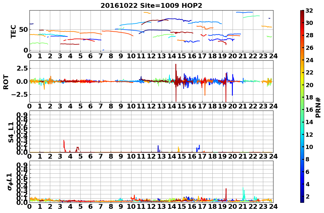Click red S4_L1 spike after hour 3
Viewport: 324px width, 213px height.
tap(64, 146)
